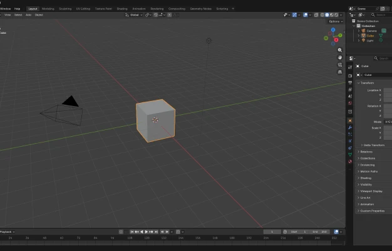Open the Playback menu in timeline
This screenshot has width=392, height=251.
7,232
